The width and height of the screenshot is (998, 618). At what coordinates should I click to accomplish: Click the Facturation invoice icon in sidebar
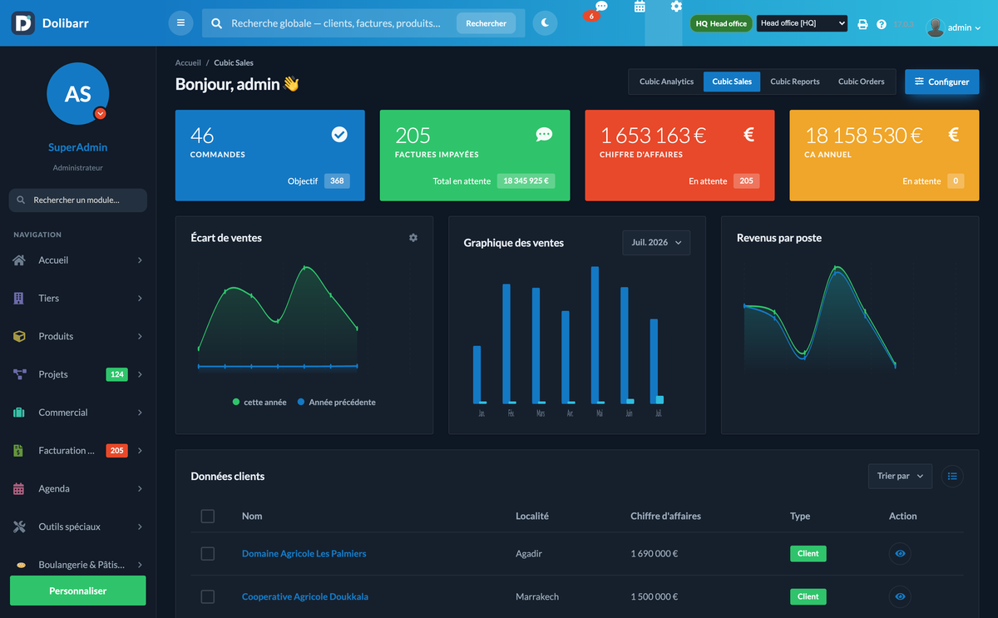(x=19, y=451)
